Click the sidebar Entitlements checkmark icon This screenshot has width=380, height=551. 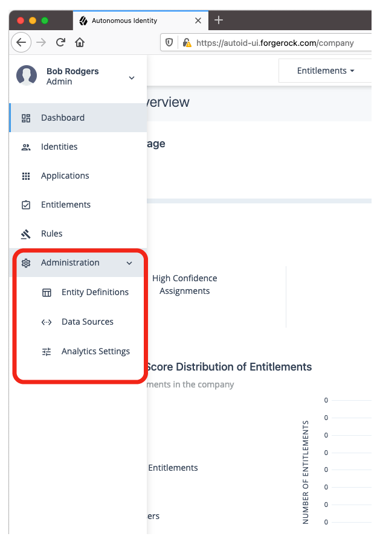26,205
